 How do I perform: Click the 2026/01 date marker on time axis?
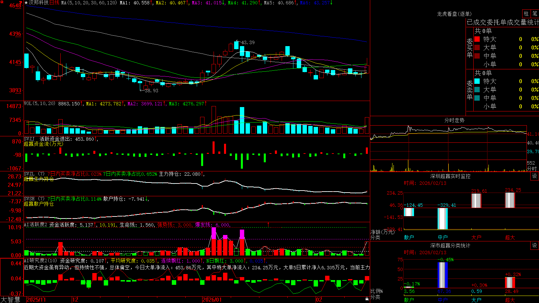coord(212,300)
